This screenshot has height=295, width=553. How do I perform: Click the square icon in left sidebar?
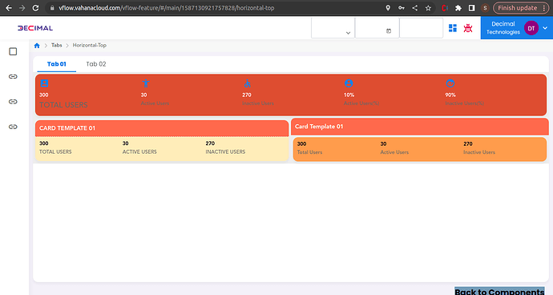[13, 51]
